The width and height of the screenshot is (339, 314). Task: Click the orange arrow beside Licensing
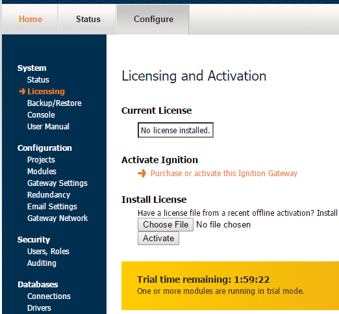pos(22,92)
